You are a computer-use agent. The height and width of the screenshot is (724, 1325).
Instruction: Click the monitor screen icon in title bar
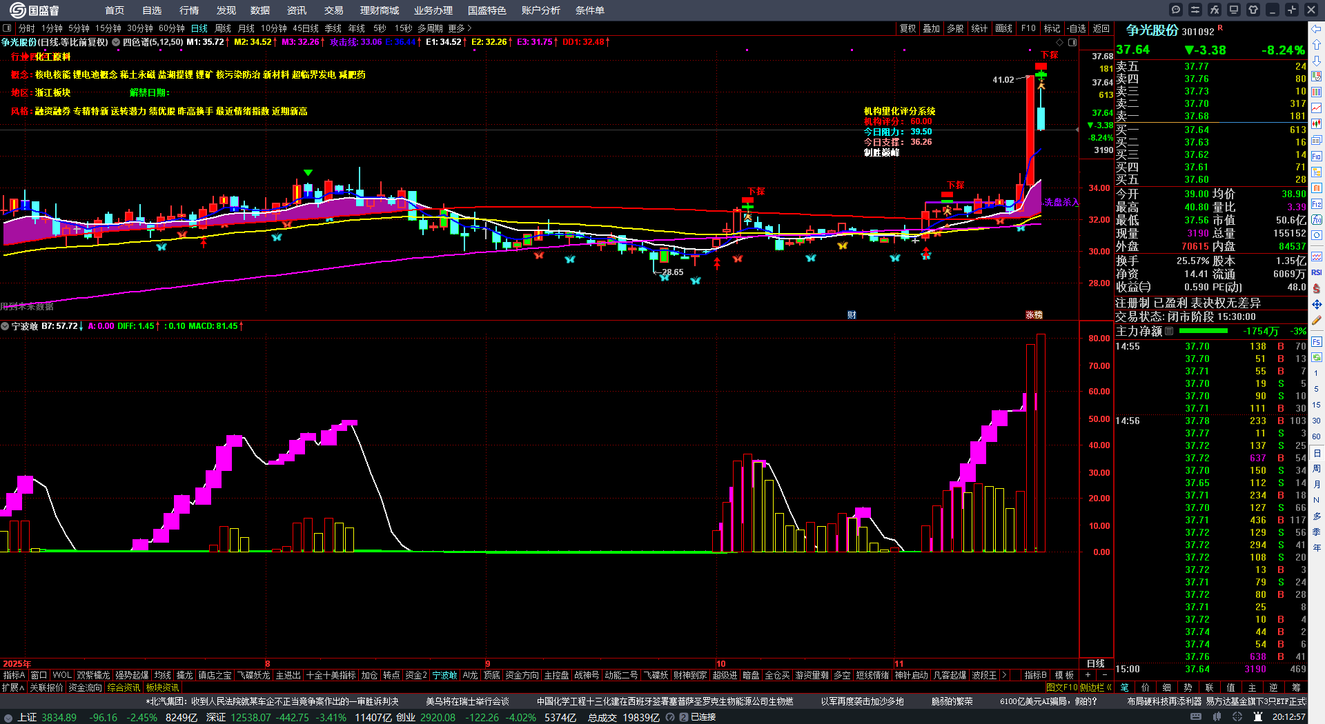[x=1234, y=10]
